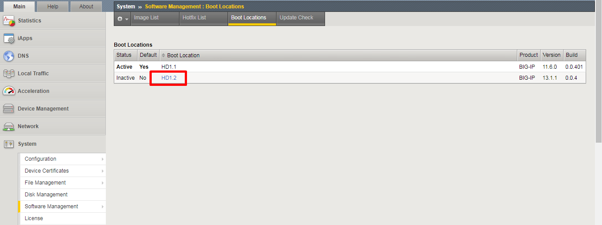The width and height of the screenshot is (602, 225).
Task: Open the gear settings dropdown menu
Action: [123, 18]
